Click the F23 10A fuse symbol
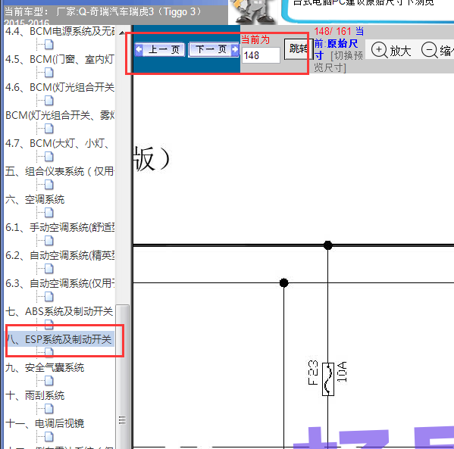 327,379
